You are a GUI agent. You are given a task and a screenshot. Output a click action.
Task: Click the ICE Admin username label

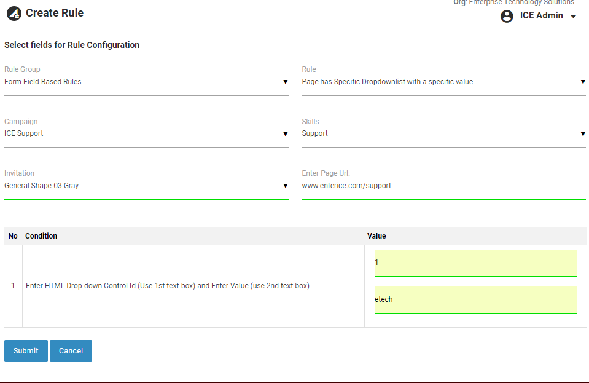pos(541,16)
